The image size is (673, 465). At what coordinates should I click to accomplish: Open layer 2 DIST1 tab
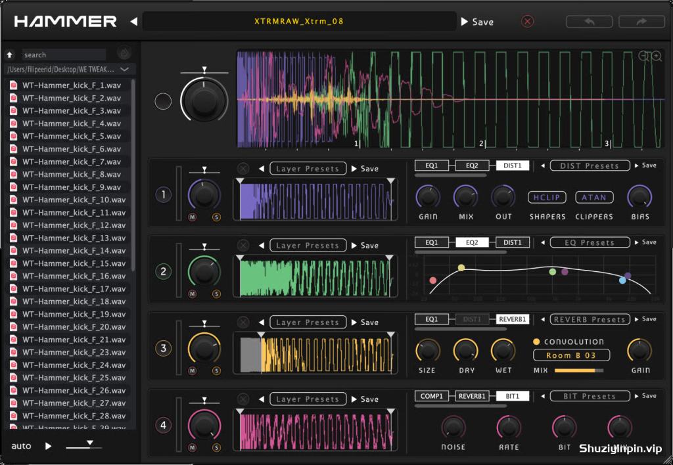(513, 242)
